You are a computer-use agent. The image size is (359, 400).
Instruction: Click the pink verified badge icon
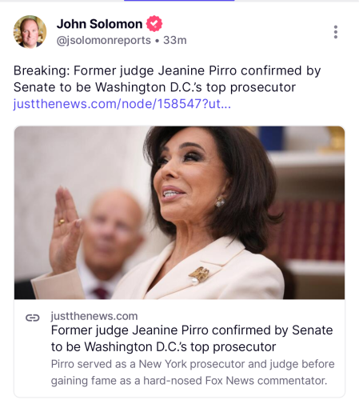click(x=154, y=24)
